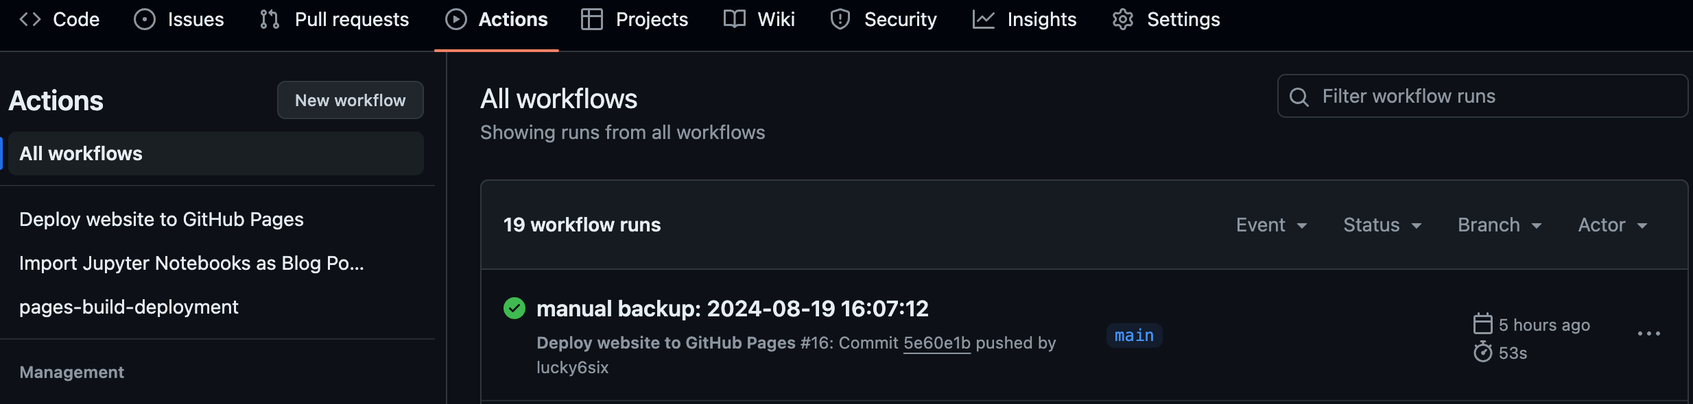
Task: Click the search magnifier icon in filter box
Action: click(1299, 97)
